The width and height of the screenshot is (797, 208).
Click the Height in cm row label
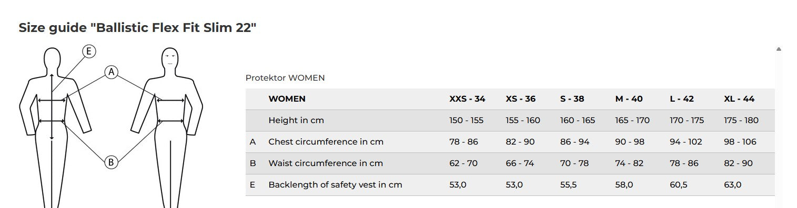296,121
